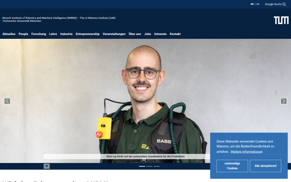Choose notwendige Cookies only
Image resolution: width=291 pixels, height=182 pixels.
[232, 166]
